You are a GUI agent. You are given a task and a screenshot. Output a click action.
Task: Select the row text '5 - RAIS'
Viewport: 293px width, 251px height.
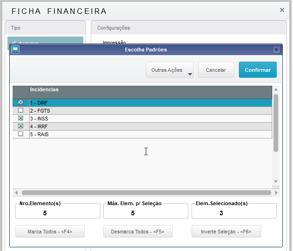pyautogui.click(x=39, y=134)
